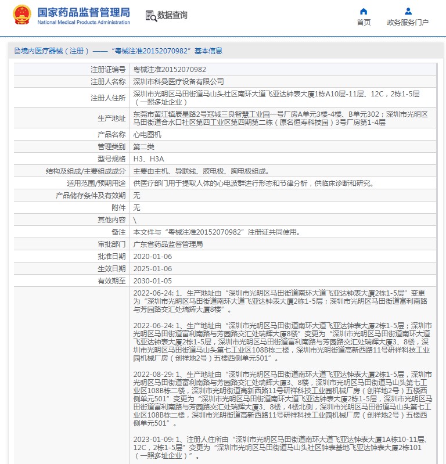Click 主要由主机、导联线、肢电极、胸电极组成 text
This screenshot has height=464, width=446.
201,171
